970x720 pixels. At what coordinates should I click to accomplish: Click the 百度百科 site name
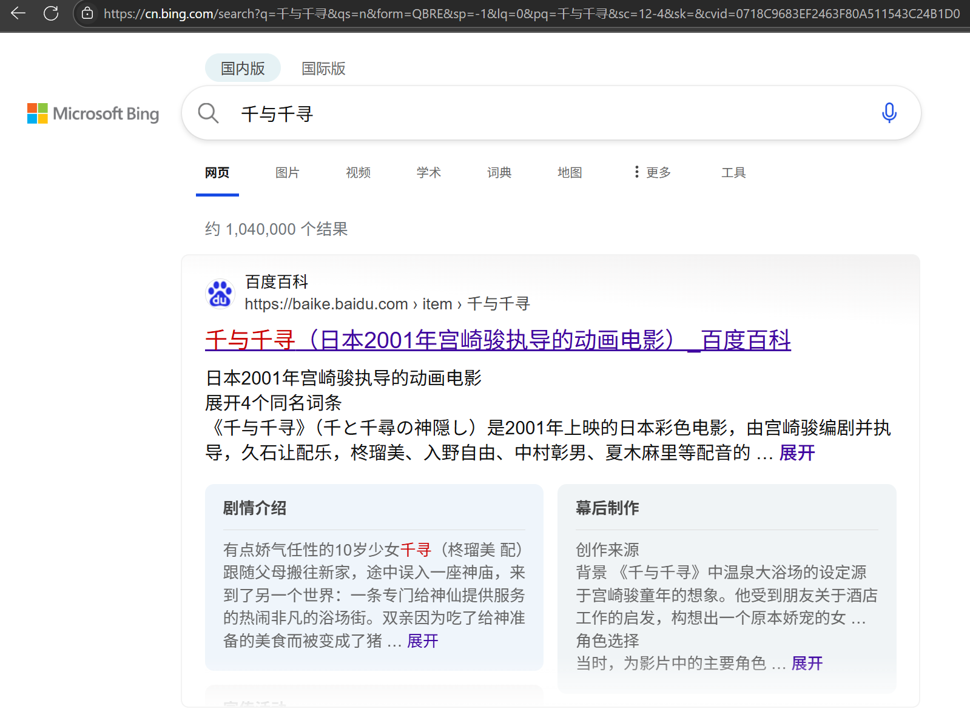pyautogui.click(x=277, y=282)
